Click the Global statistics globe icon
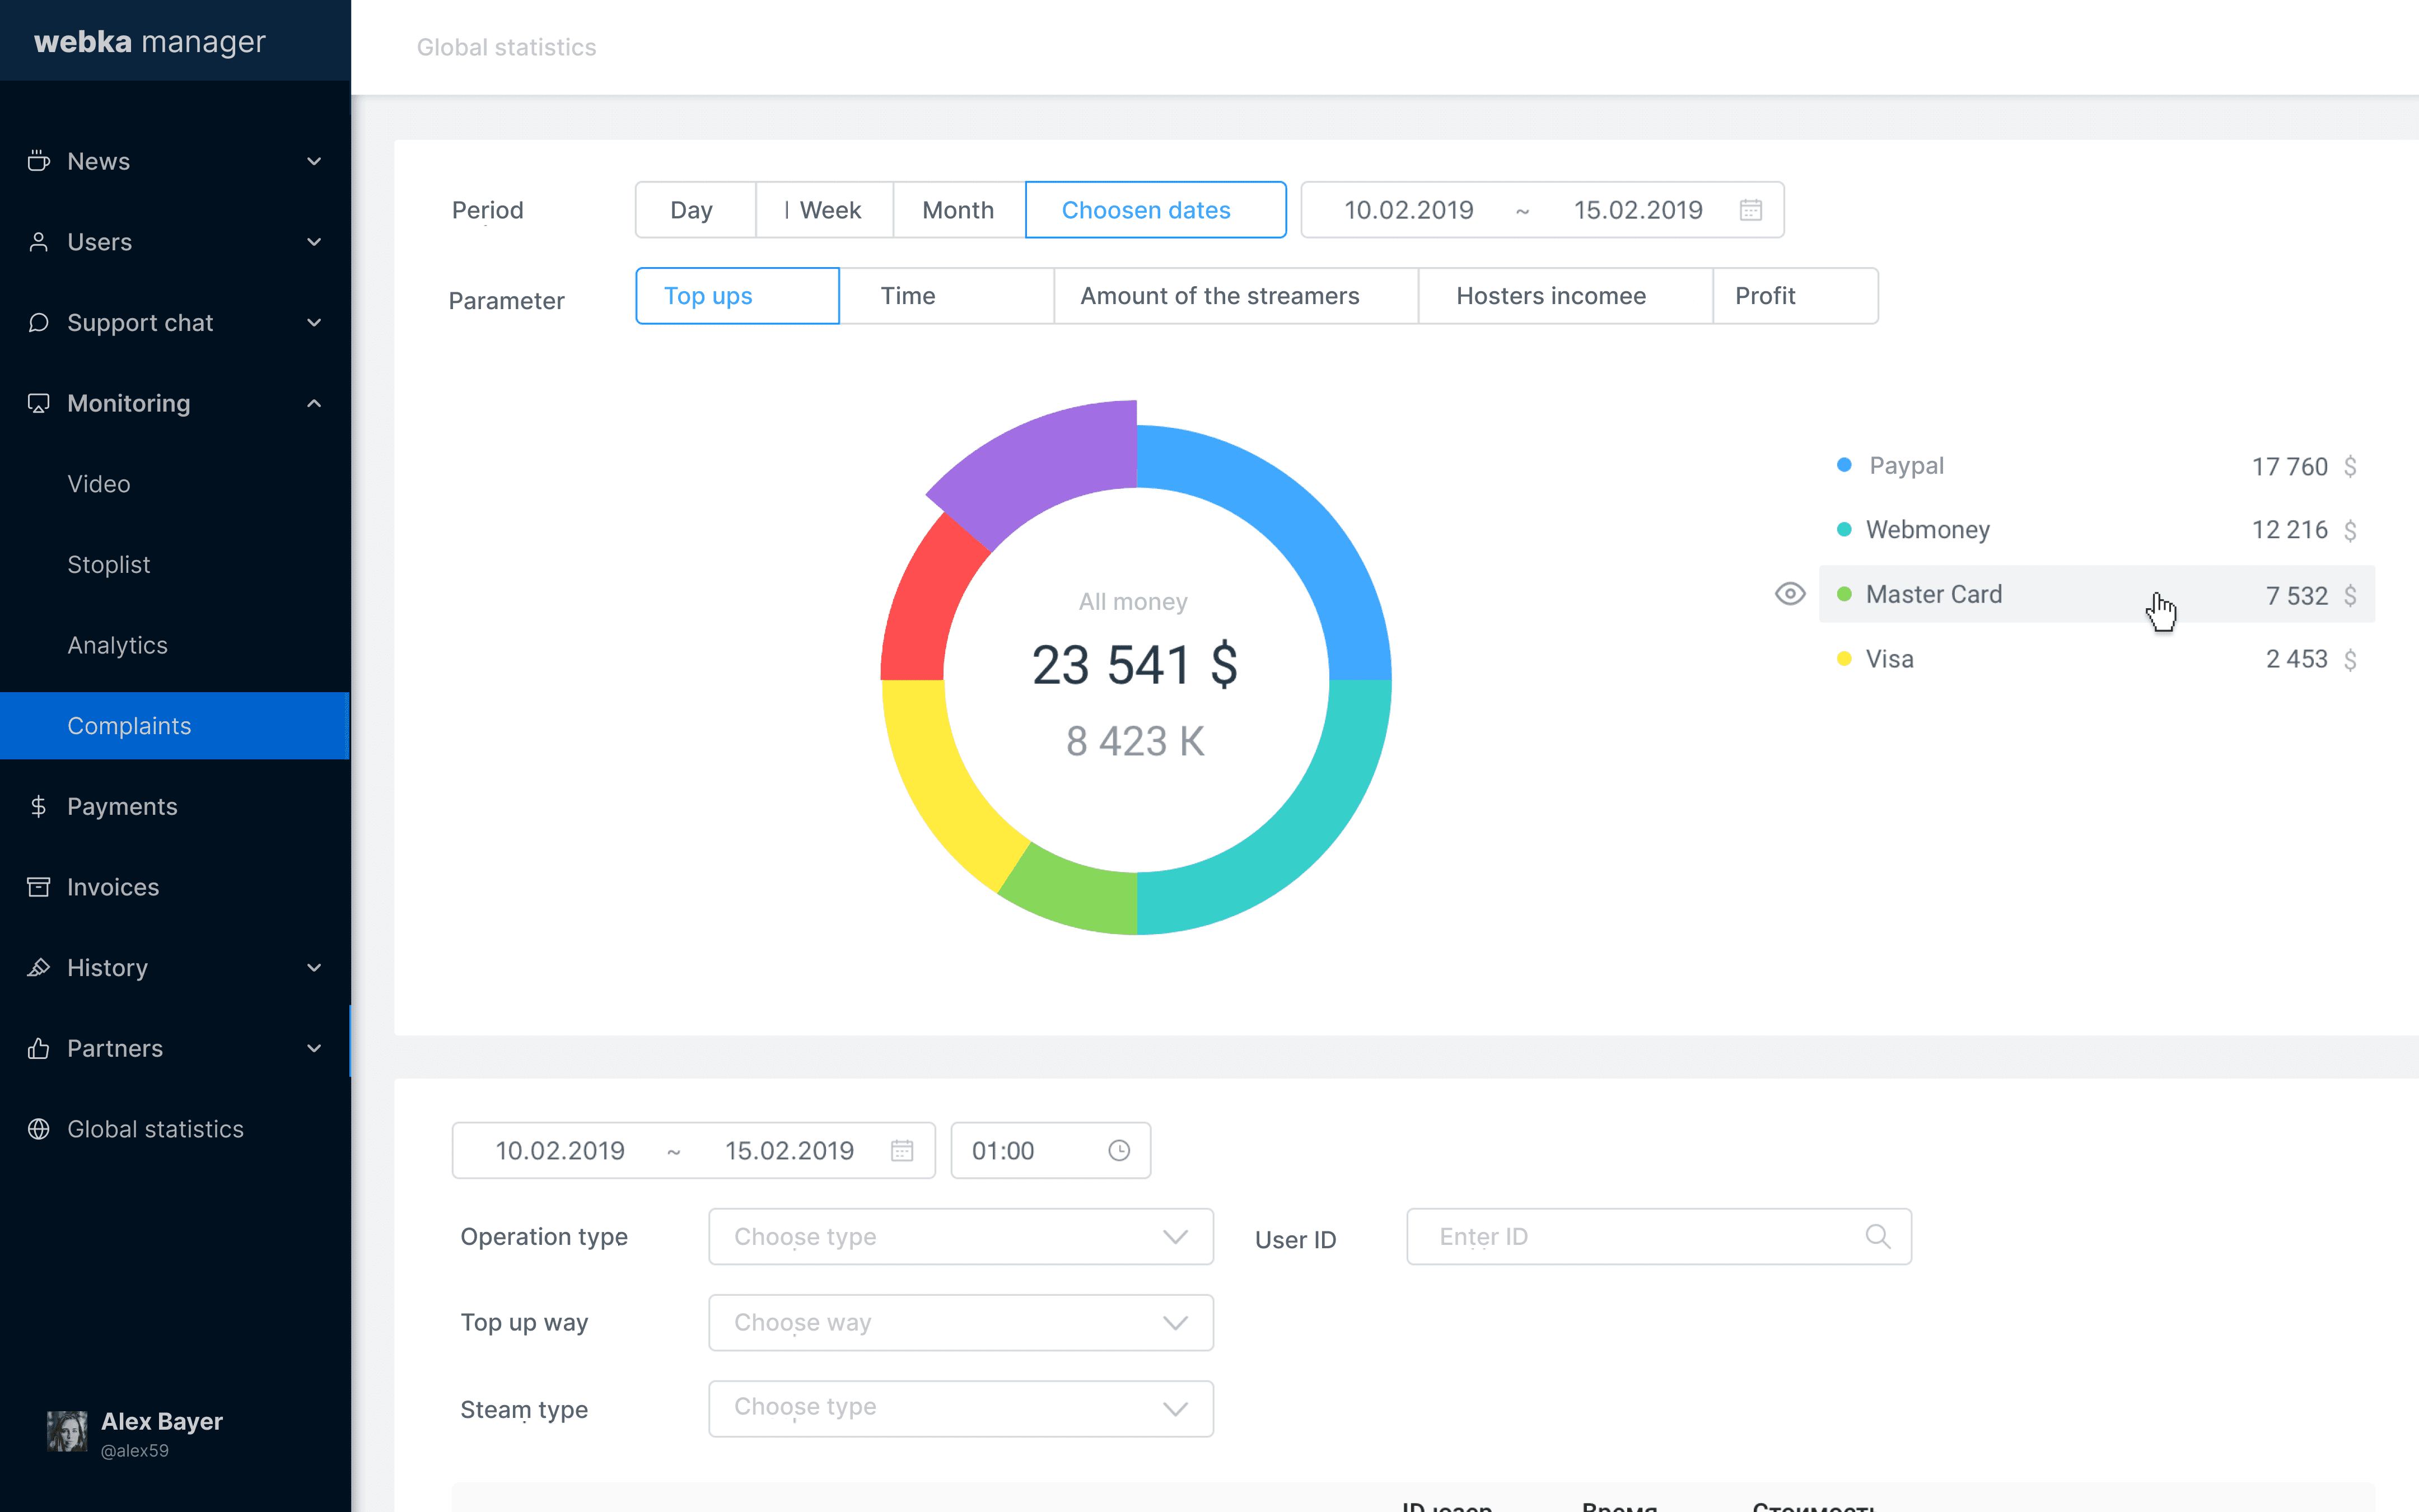Screen dimensions: 2419x1512 [38, 1129]
